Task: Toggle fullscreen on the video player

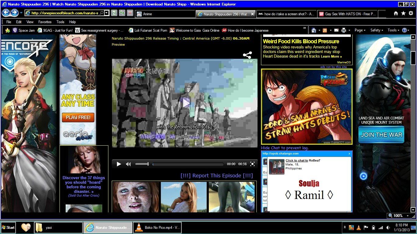Action: tap(252, 164)
